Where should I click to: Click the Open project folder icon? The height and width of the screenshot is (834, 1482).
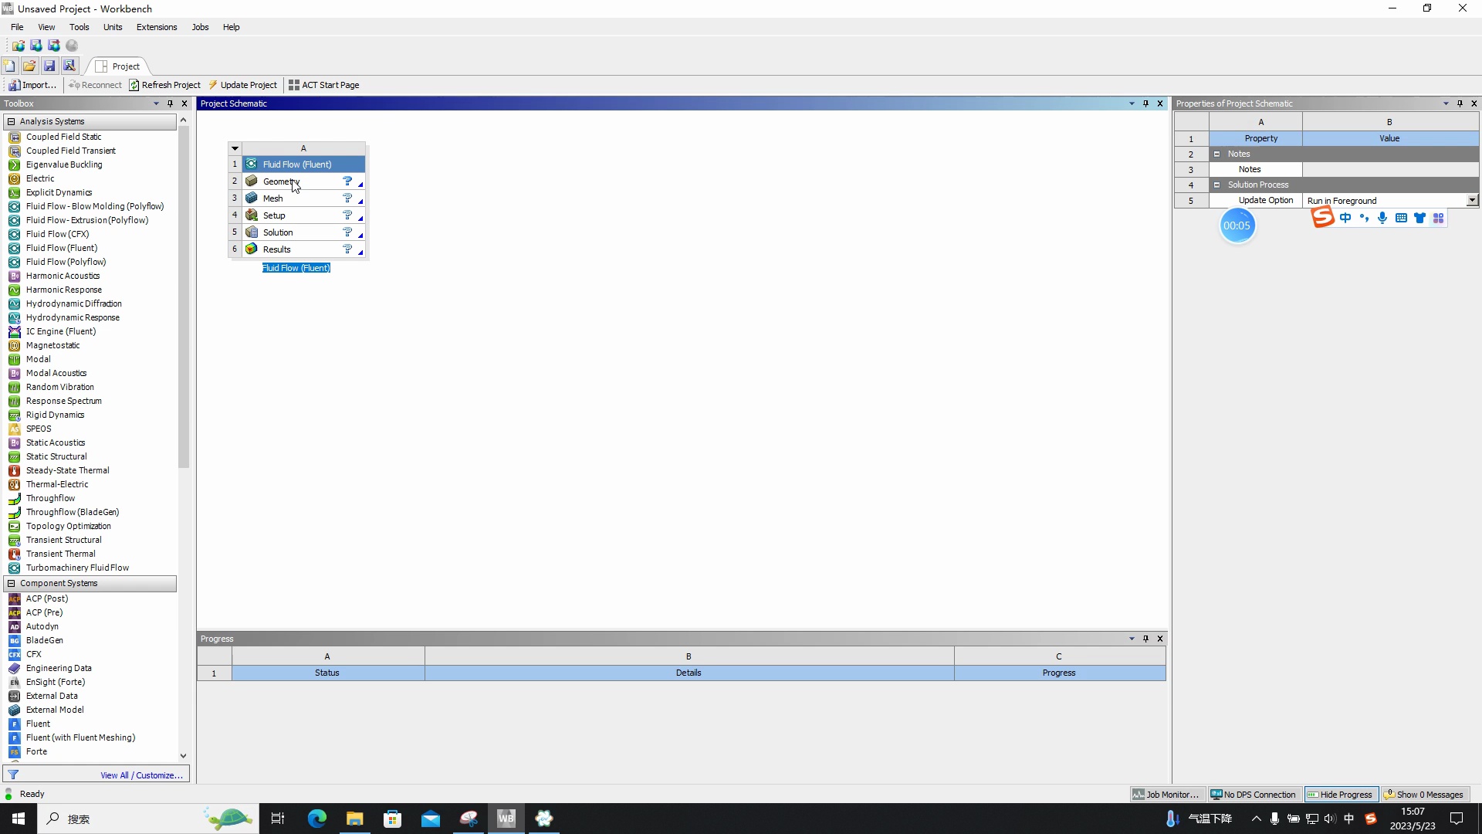point(29,66)
